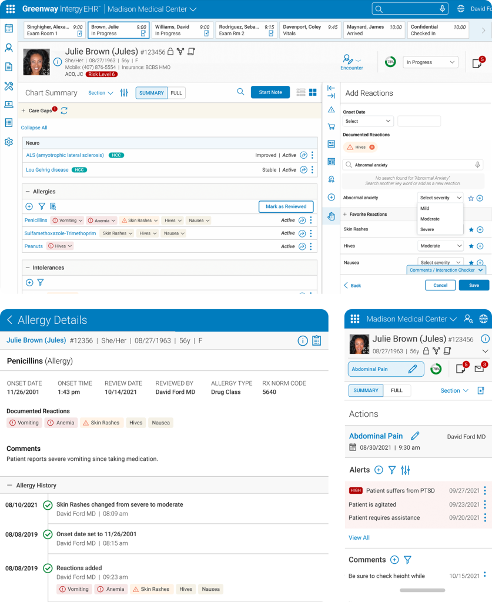Open the settings gear in left sidebar
492x602 pixels.
click(9, 142)
